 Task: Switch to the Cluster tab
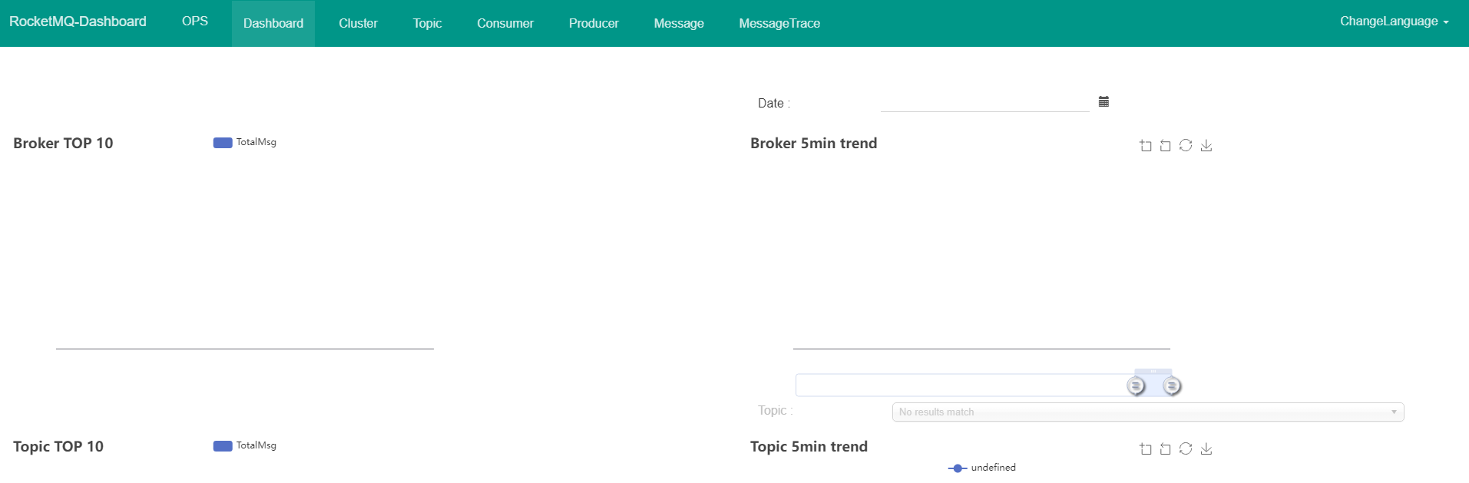point(358,23)
